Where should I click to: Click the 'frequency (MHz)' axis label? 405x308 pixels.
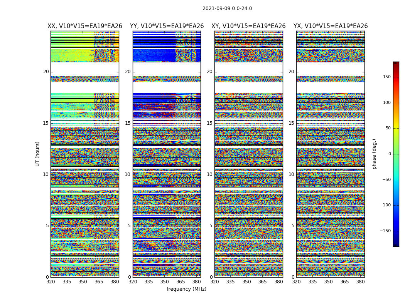click(186, 289)
